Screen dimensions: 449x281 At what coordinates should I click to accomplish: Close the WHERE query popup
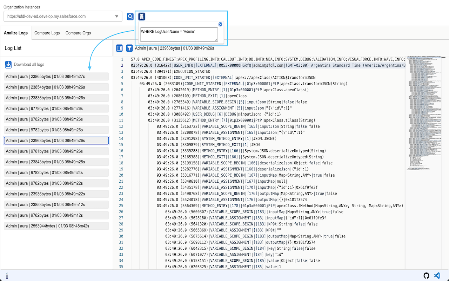pyautogui.click(x=220, y=24)
